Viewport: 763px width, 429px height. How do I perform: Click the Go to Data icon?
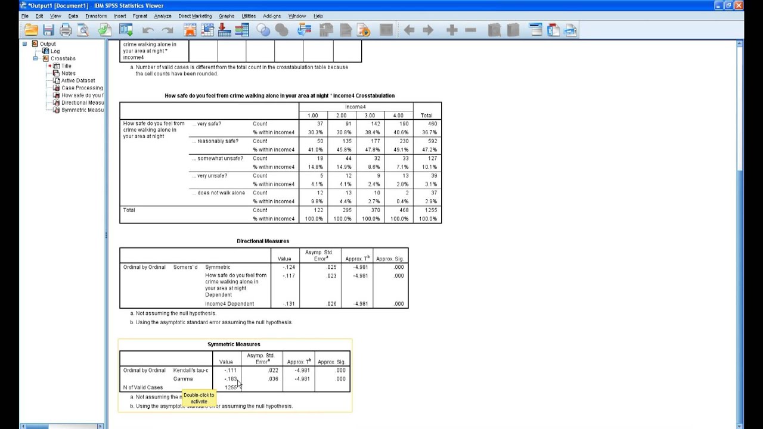190,30
